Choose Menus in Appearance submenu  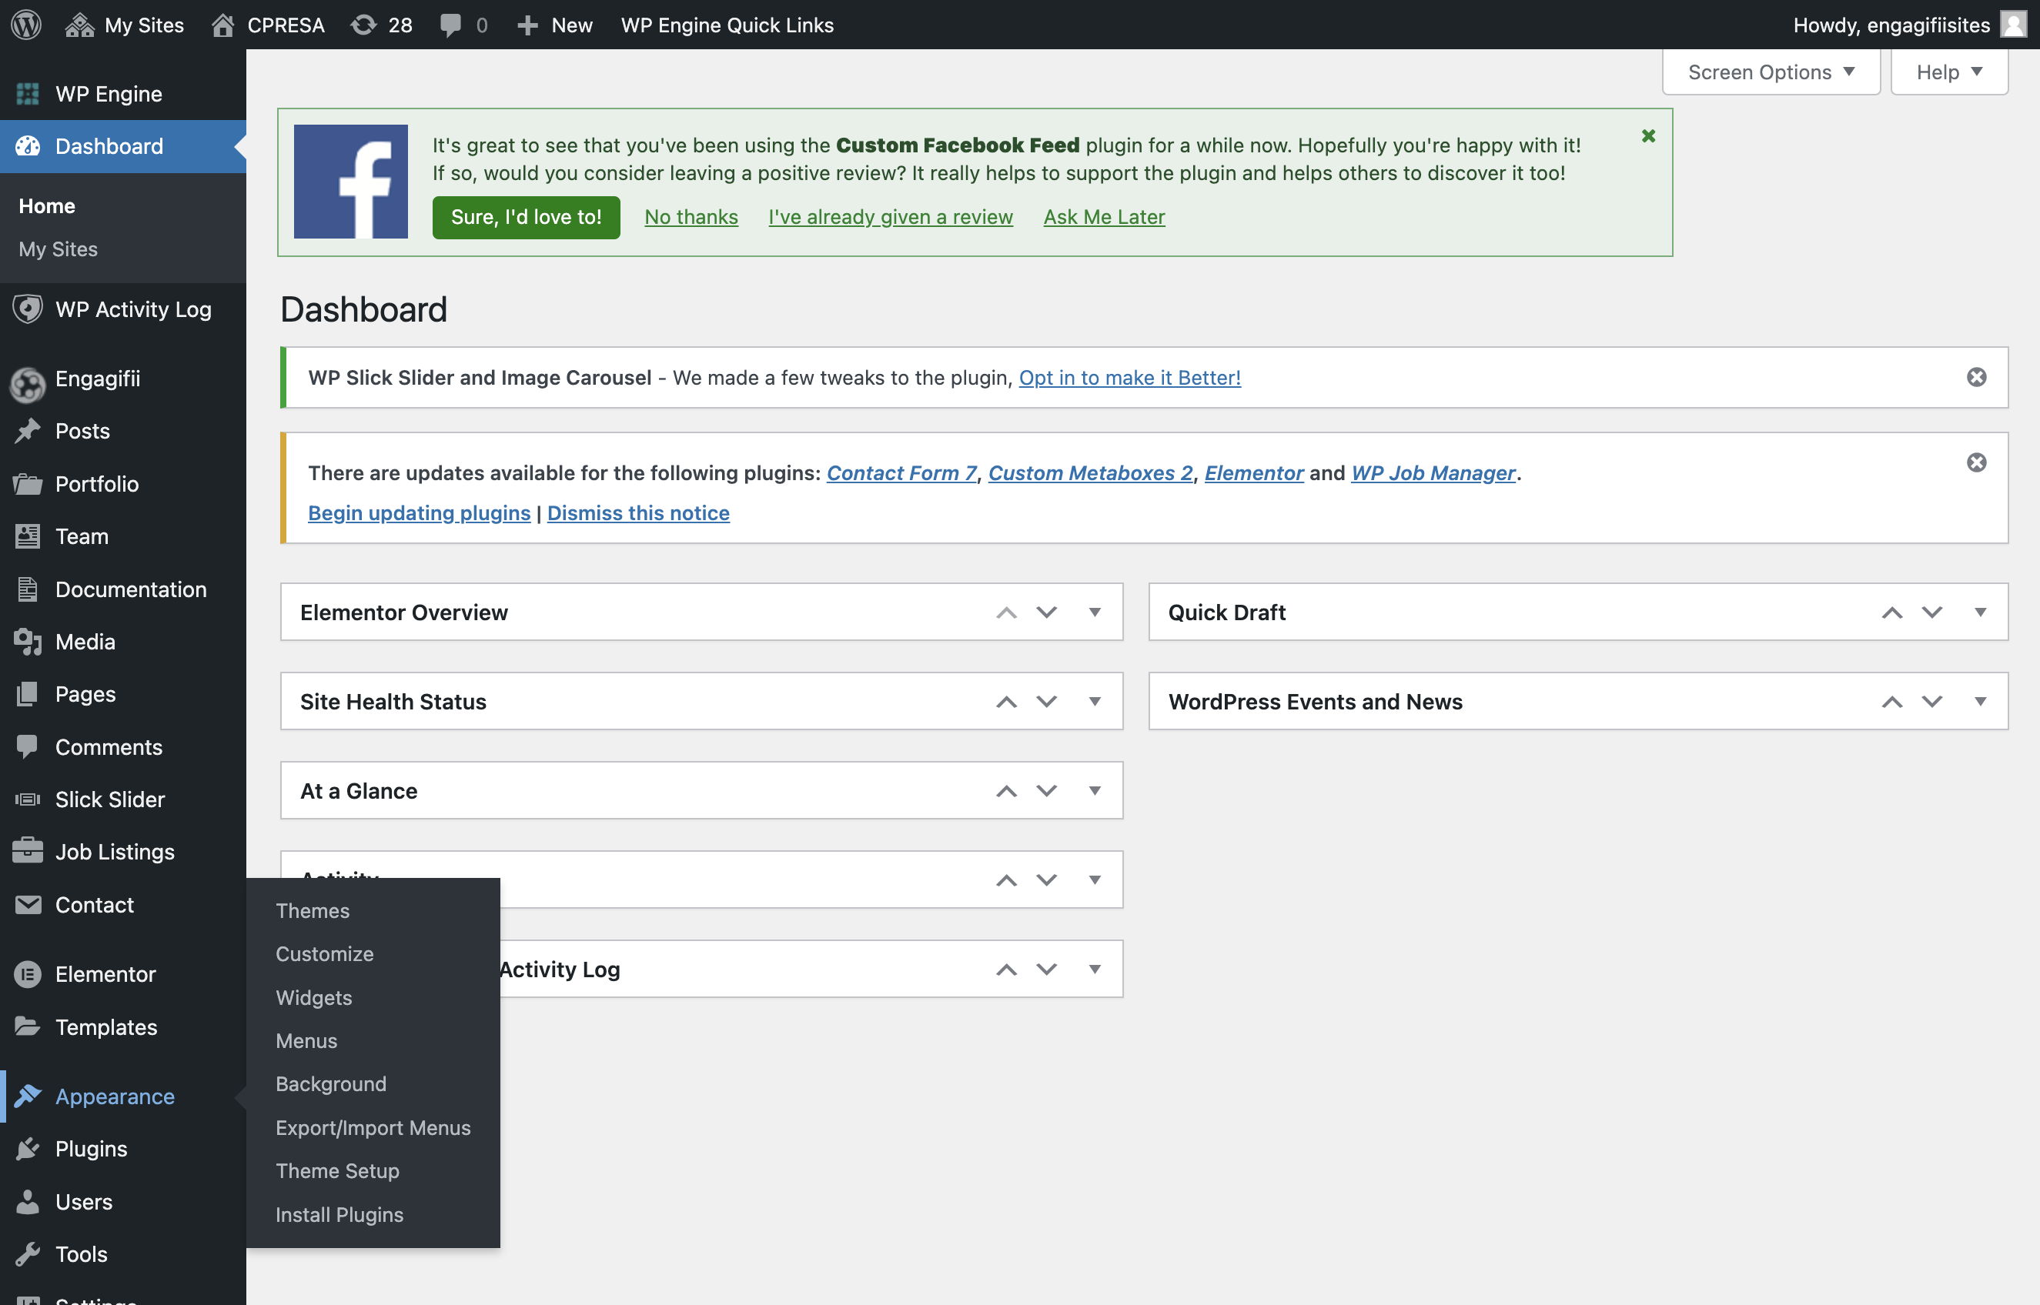[307, 1040]
